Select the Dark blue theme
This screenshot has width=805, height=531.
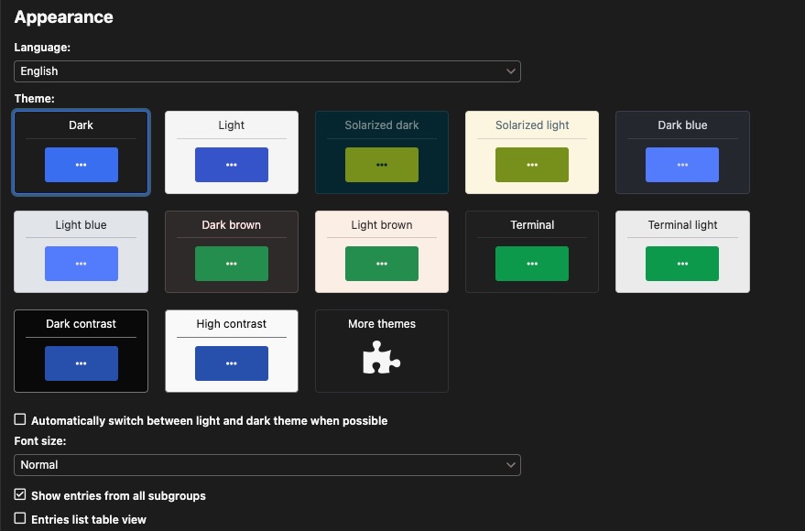681,152
